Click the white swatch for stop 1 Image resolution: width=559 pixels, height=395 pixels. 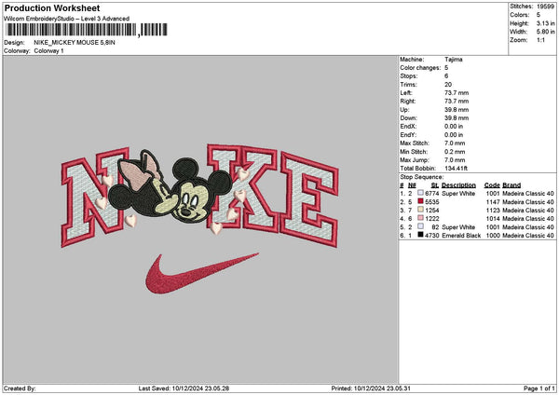click(x=421, y=193)
